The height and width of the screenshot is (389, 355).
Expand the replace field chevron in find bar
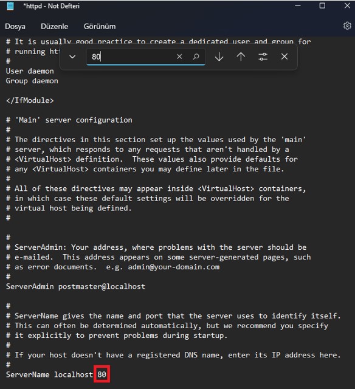[x=72, y=57]
